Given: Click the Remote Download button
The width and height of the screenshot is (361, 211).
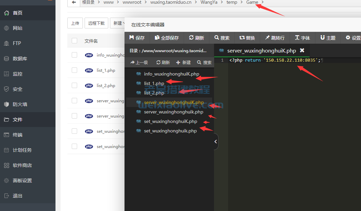Looking at the screenshot, I should 96,23.
